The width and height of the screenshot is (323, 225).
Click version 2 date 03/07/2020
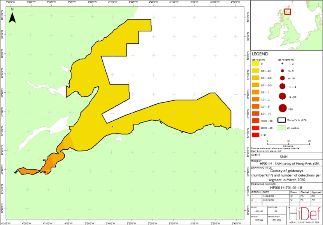click(269, 200)
